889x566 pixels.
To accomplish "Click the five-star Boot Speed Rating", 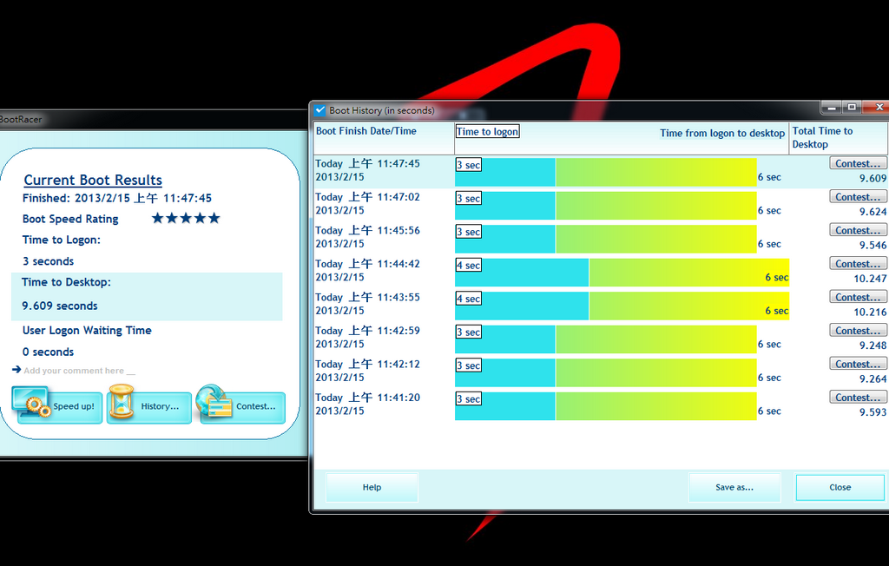I will 186,219.
